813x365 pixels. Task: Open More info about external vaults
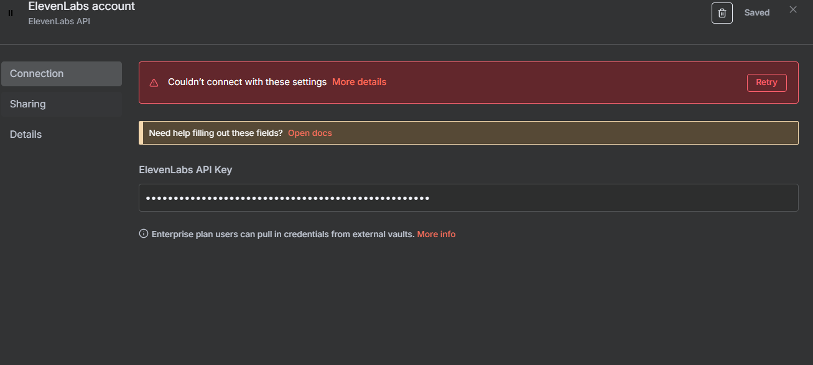pyautogui.click(x=436, y=234)
